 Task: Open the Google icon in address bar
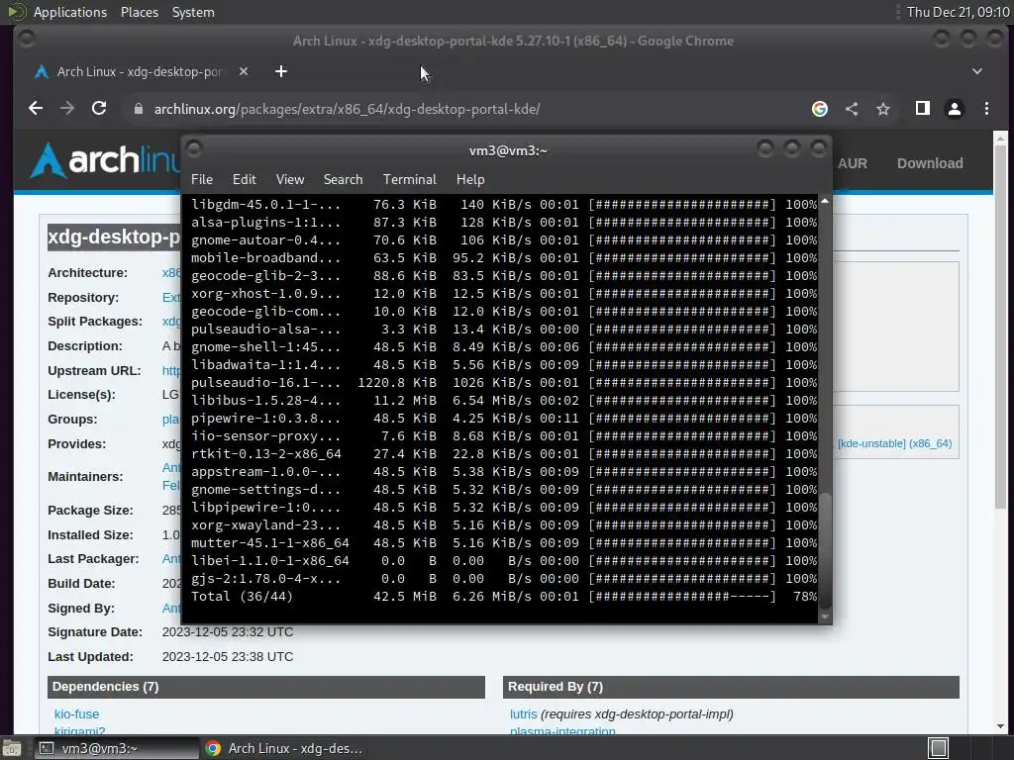[819, 109]
